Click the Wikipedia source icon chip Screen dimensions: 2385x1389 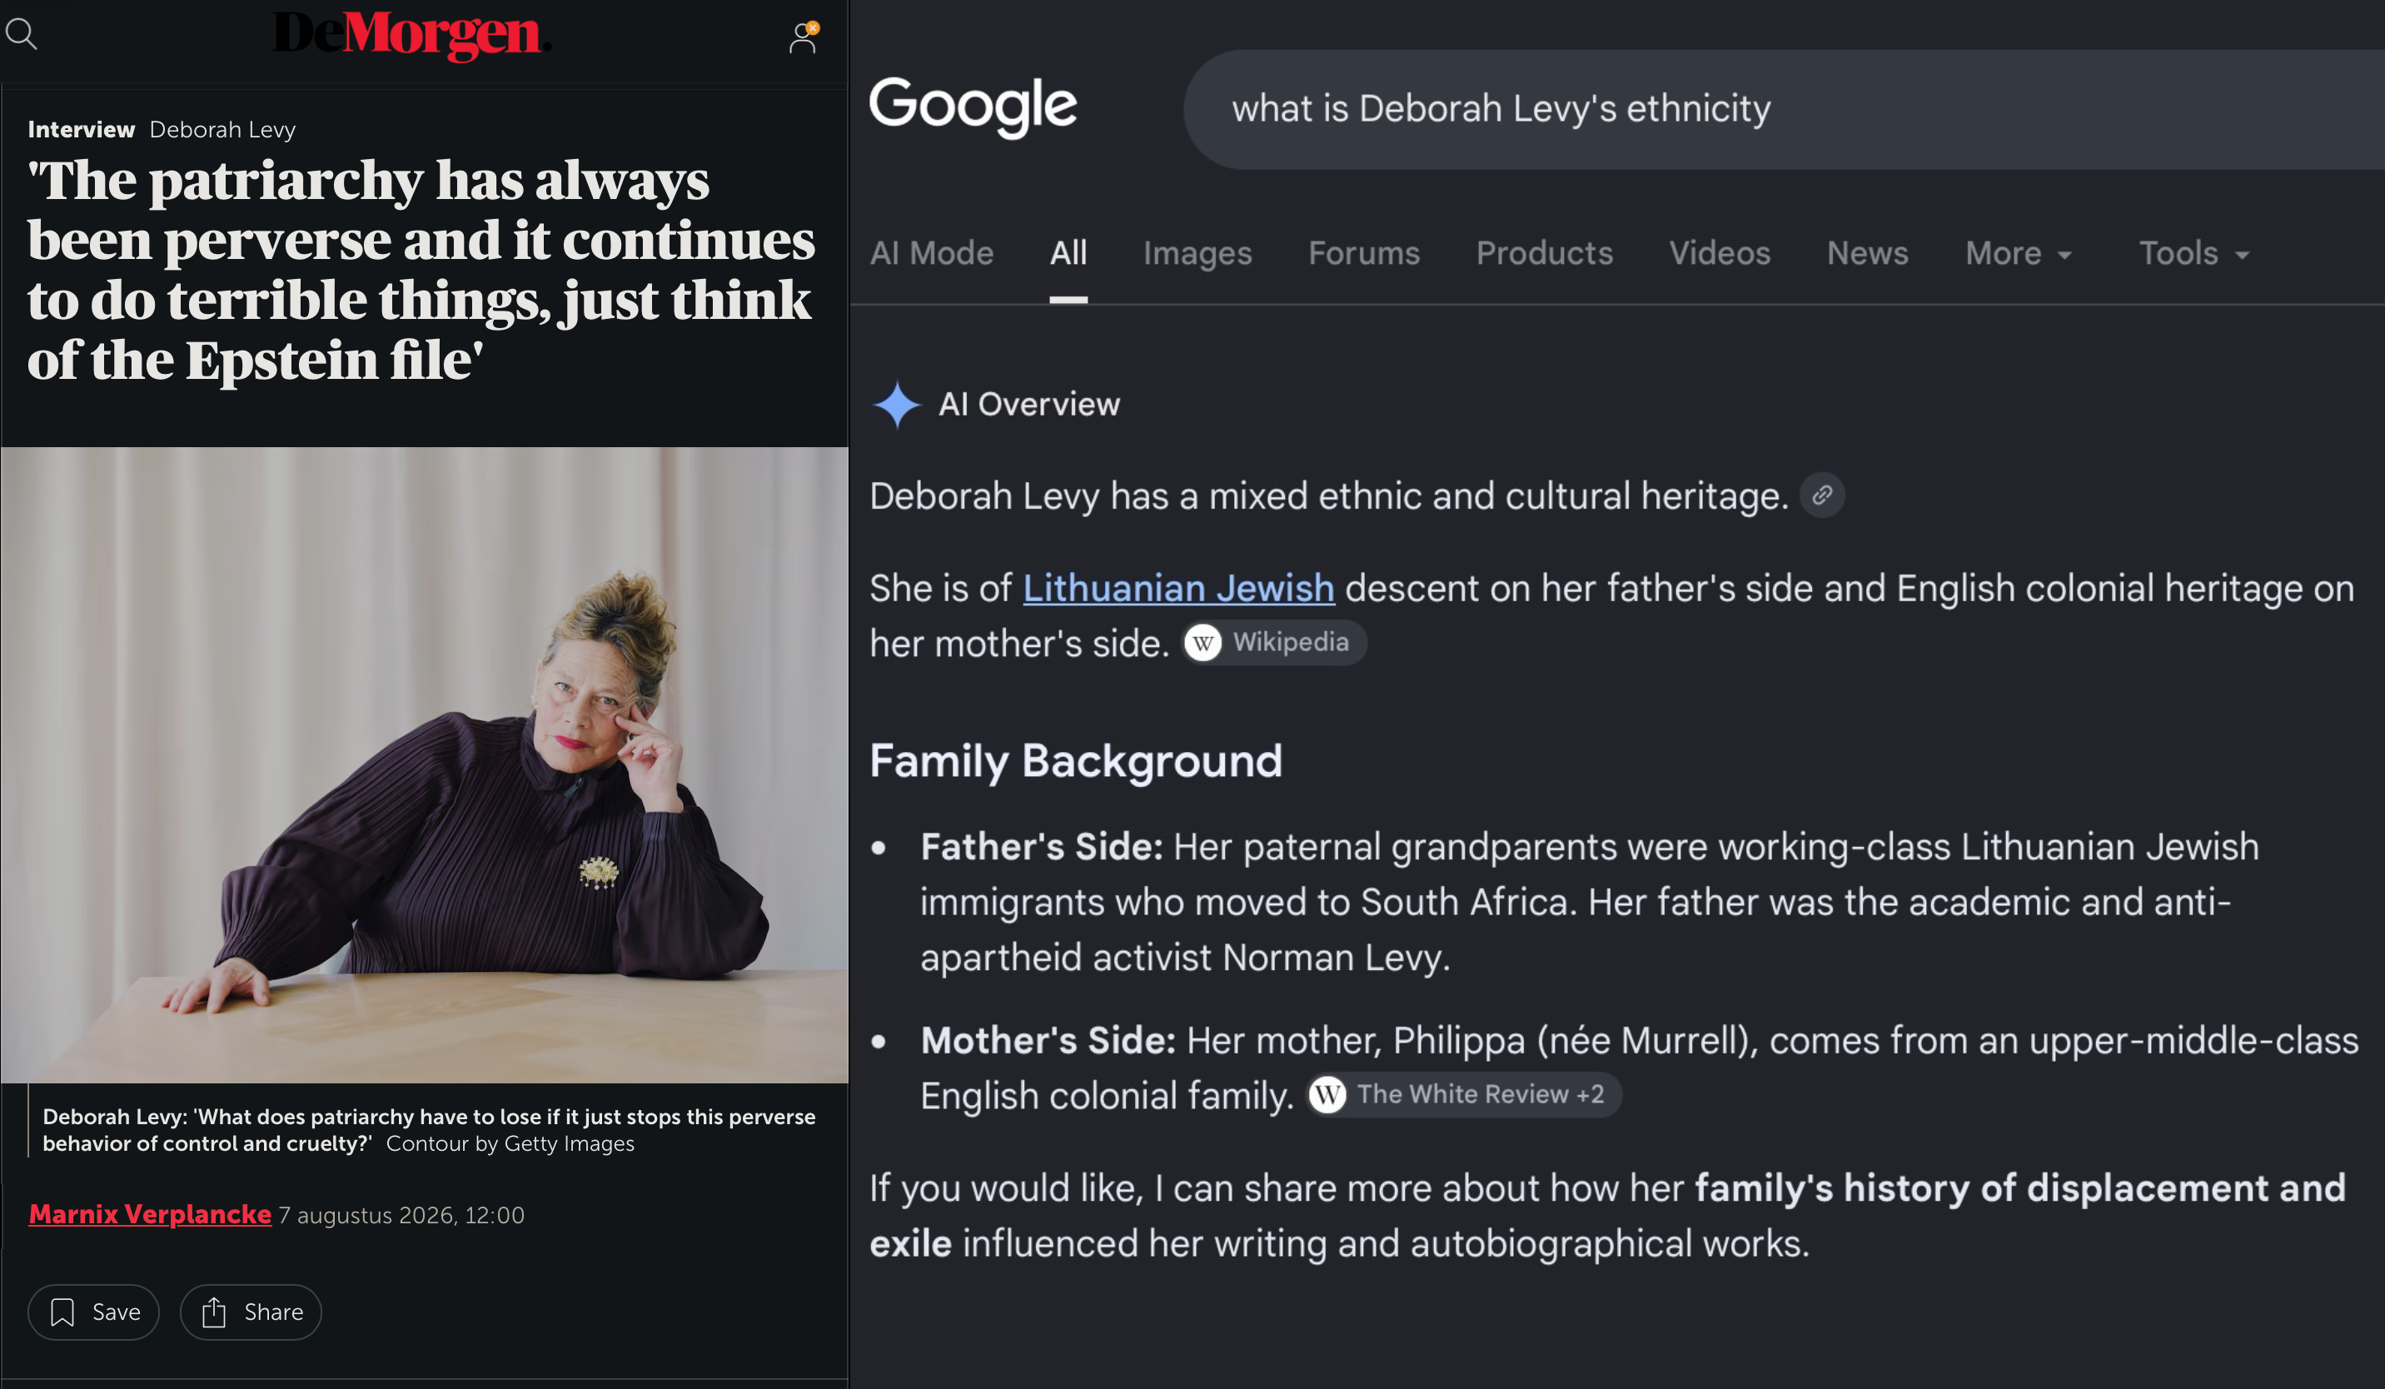pos(1275,643)
